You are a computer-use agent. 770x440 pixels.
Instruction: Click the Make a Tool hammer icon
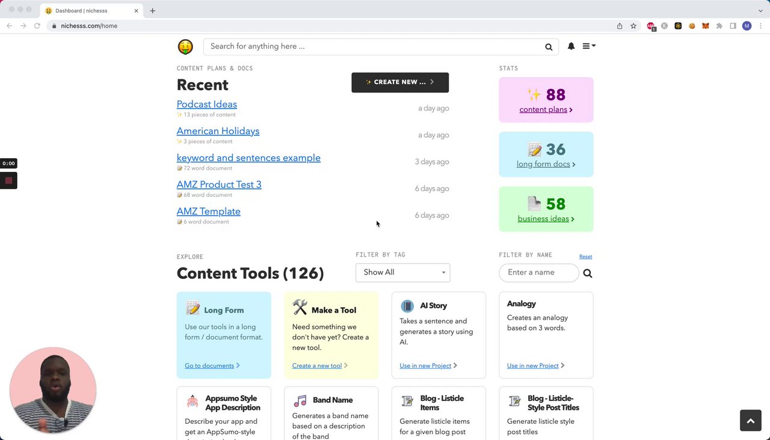(300, 308)
